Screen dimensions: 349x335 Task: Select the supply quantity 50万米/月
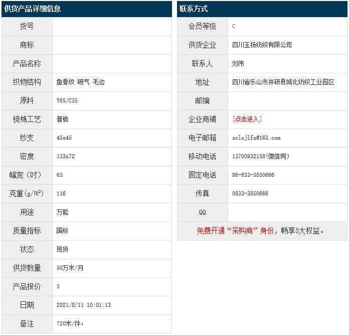pos(70,268)
